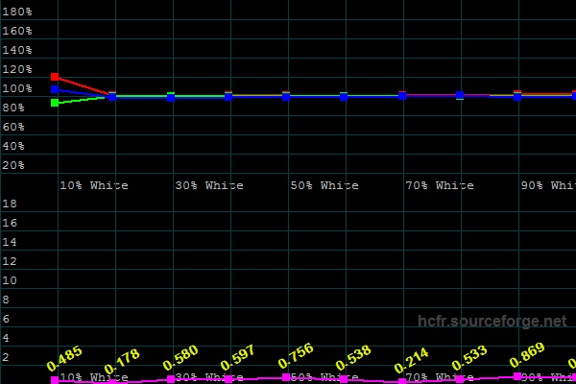Screen dimensions: 576x384
Task: Click the delta E axis label 18
Action: tap(10, 204)
